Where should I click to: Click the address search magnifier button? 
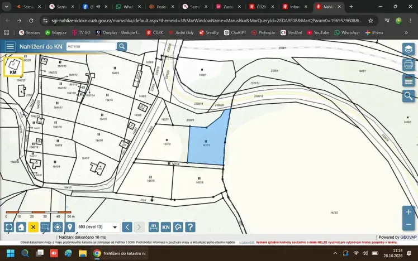(x=122, y=46)
